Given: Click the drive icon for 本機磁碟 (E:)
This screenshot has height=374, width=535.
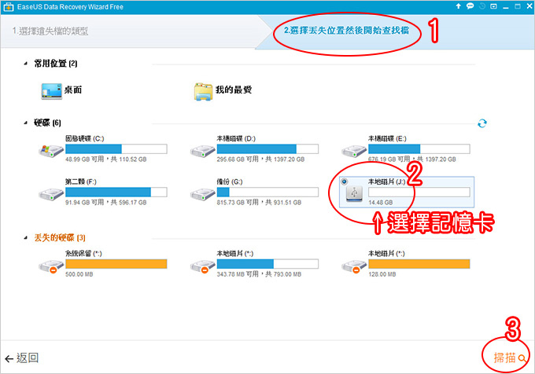Looking at the screenshot, I should (354, 151).
